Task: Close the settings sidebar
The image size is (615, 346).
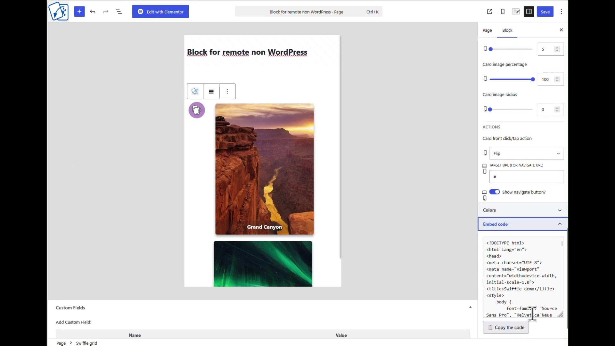Action: point(561,30)
